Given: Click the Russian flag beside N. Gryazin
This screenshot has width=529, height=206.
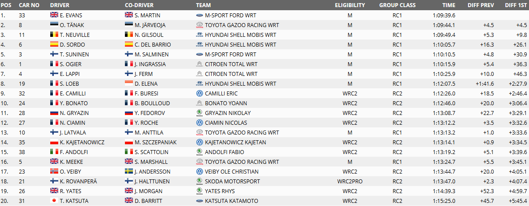Looking at the screenshot, I should pos(54,113).
